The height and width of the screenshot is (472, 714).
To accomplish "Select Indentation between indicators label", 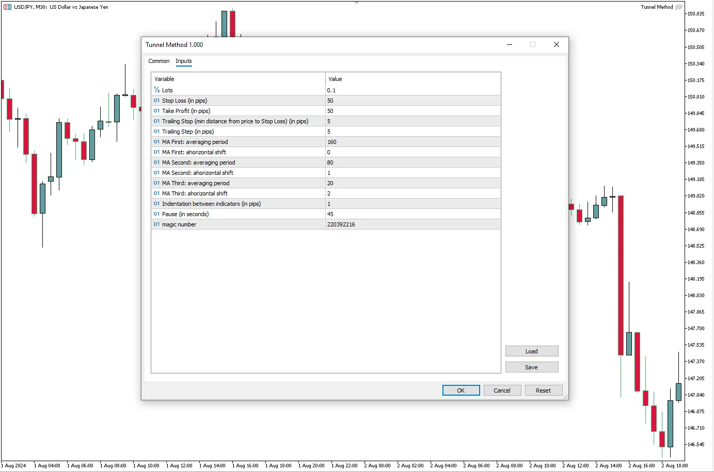I will point(212,204).
